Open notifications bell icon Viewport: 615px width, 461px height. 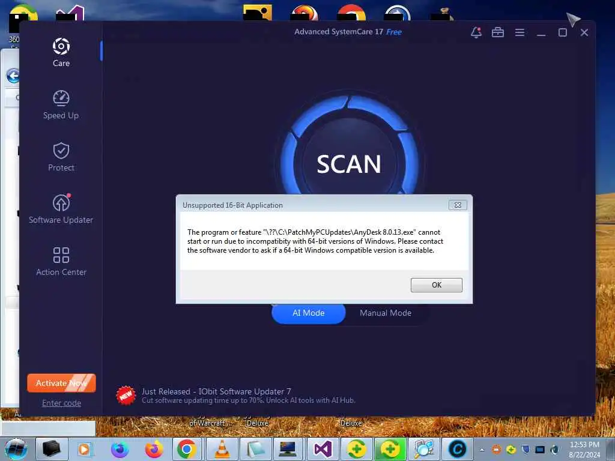(x=476, y=32)
